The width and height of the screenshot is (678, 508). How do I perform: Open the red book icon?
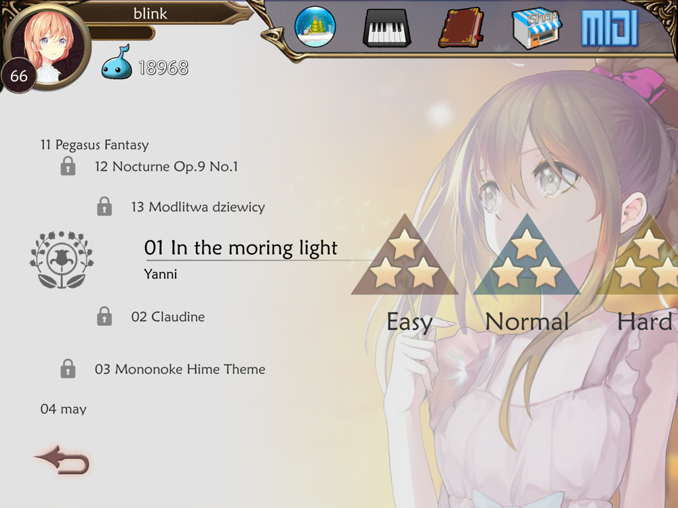(461, 27)
